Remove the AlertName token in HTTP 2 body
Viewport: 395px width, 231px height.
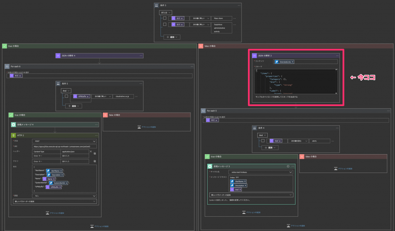tap(61, 171)
